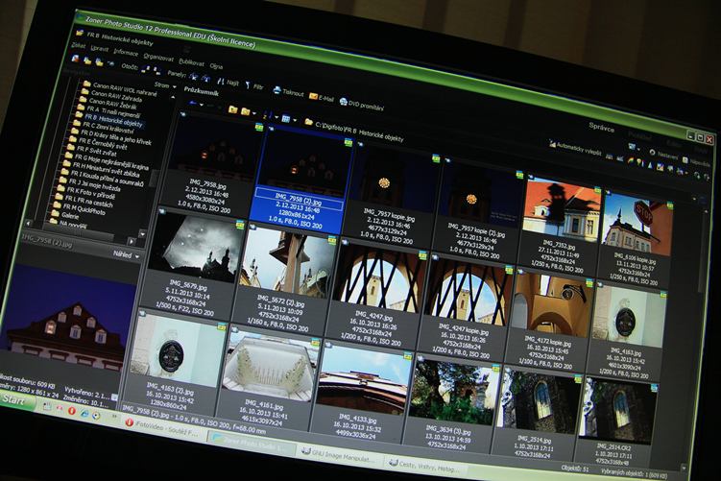Open the Upravit menu

(x=99, y=49)
